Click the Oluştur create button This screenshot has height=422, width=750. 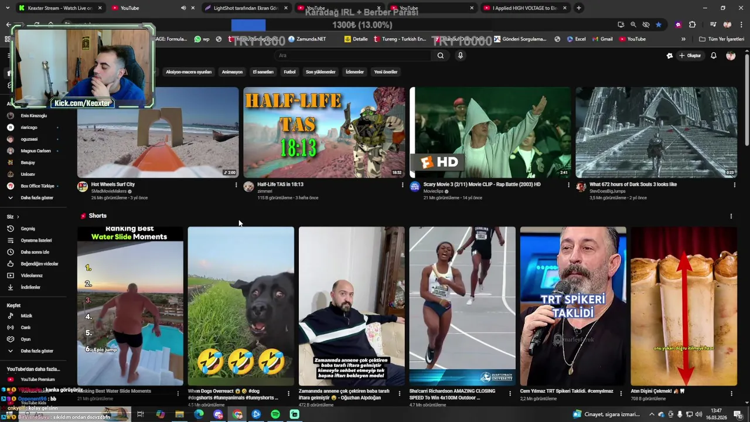tap(690, 56)
